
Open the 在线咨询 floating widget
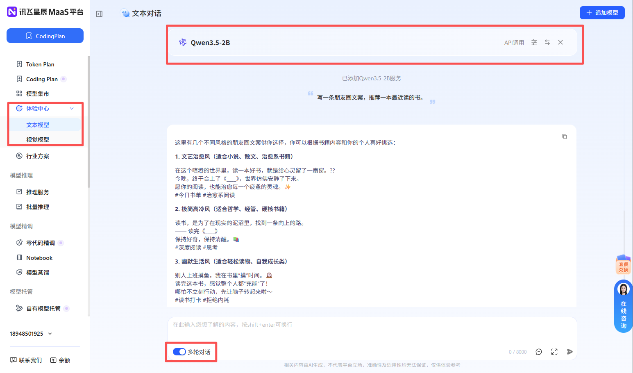pos(624,306)
